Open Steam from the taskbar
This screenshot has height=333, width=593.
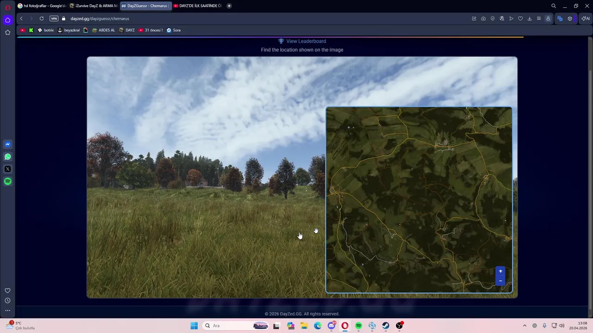[386, 326]
